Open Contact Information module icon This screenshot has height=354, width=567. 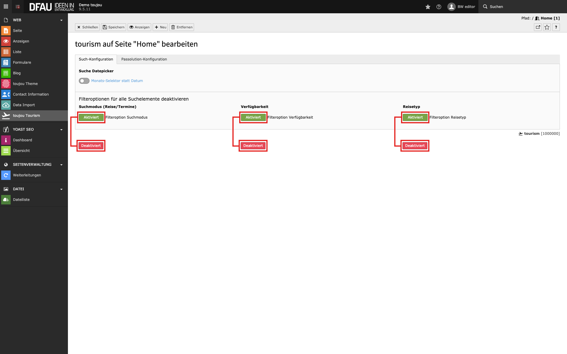click(x=6, y=94)
